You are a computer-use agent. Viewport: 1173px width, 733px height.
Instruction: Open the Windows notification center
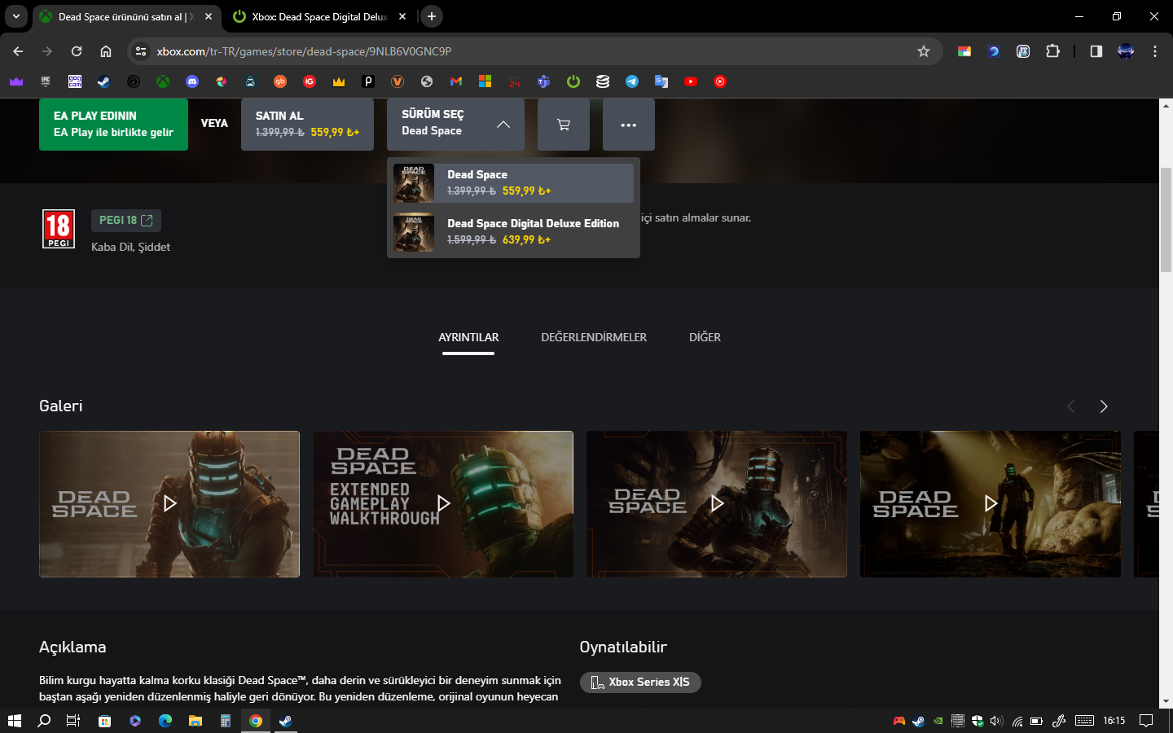[x=1146, y=721]
